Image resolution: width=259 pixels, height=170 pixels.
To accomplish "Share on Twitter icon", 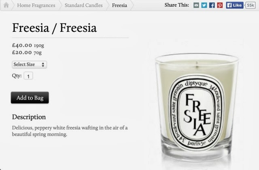I will [x=204, y=5].
